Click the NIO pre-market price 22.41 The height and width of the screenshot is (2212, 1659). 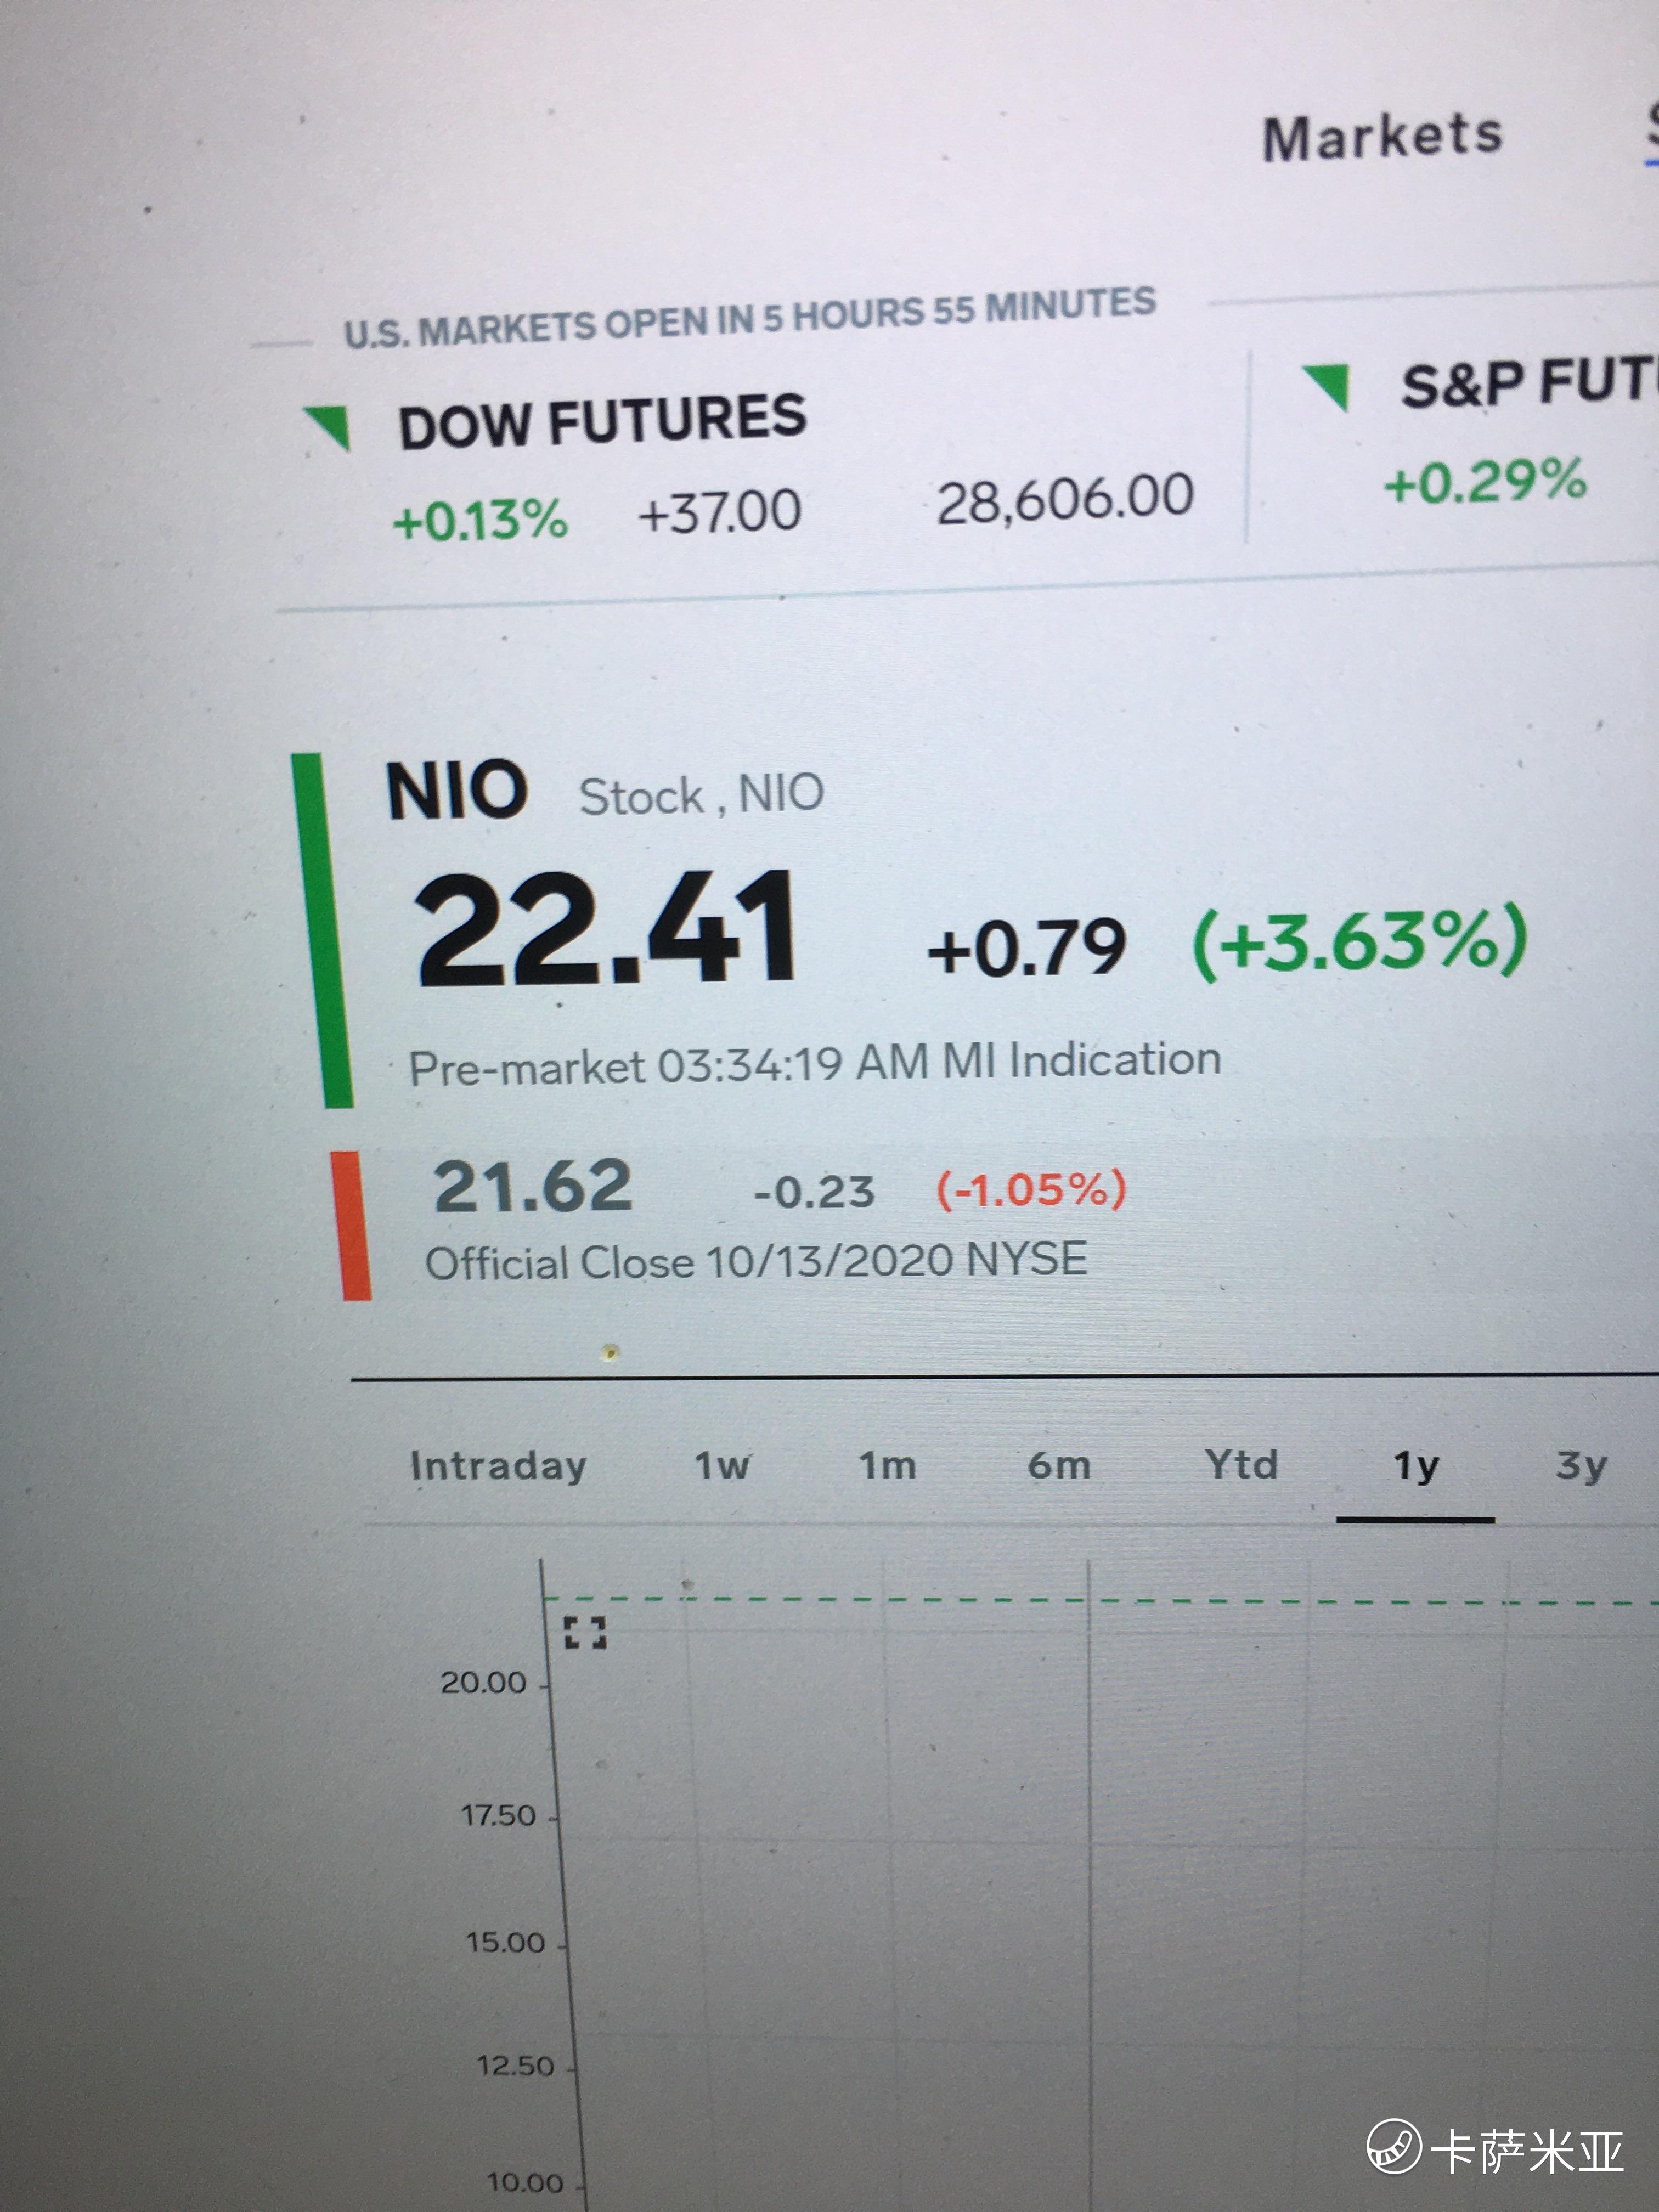[x=606, y=929]
